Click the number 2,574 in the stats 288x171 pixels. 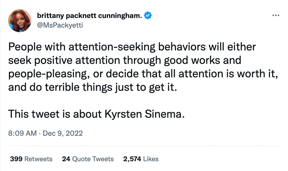point(132,159)
